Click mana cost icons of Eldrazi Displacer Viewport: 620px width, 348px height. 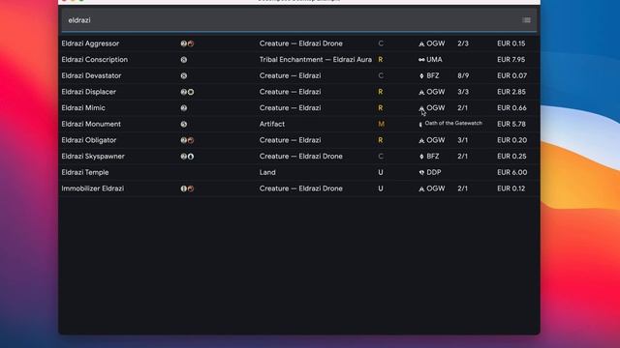pos(187,92)
